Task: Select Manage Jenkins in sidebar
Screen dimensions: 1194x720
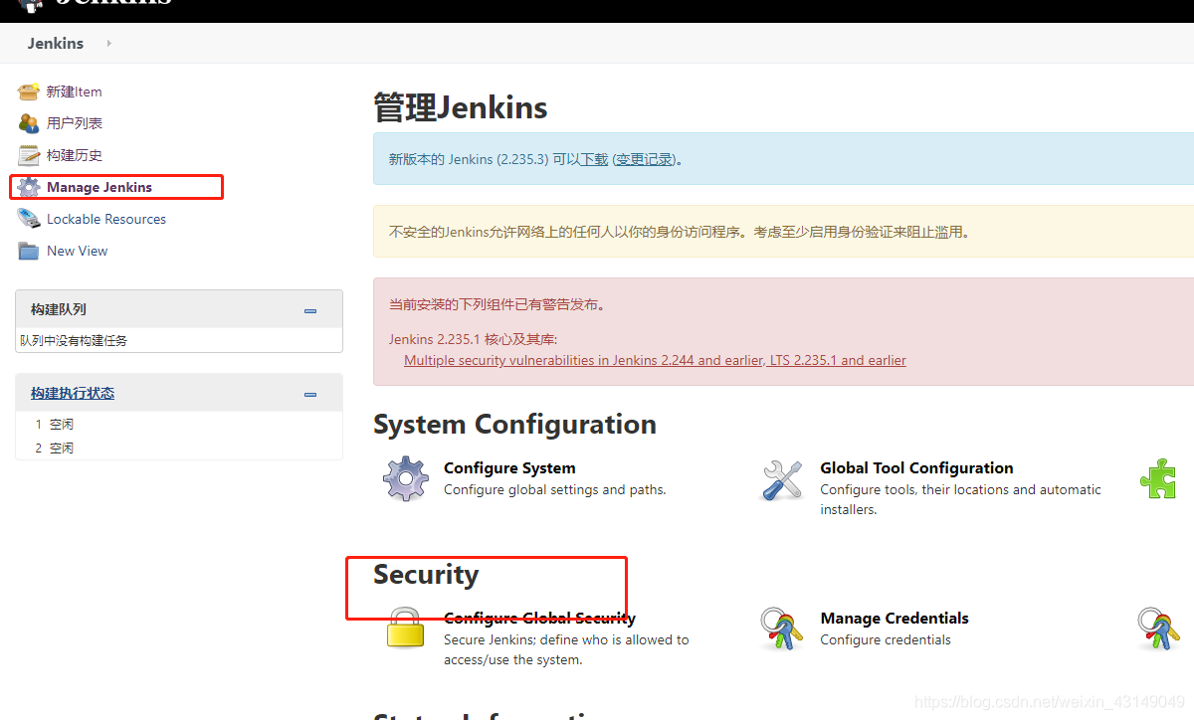Action: coord(99,187)
